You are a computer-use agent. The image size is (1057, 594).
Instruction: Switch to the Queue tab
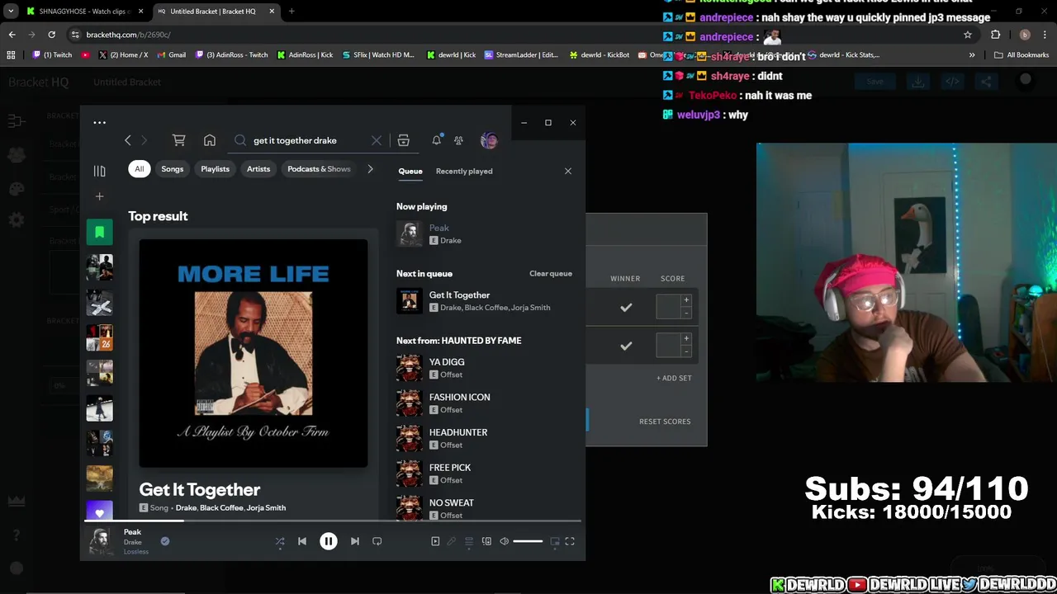[410, 171]
